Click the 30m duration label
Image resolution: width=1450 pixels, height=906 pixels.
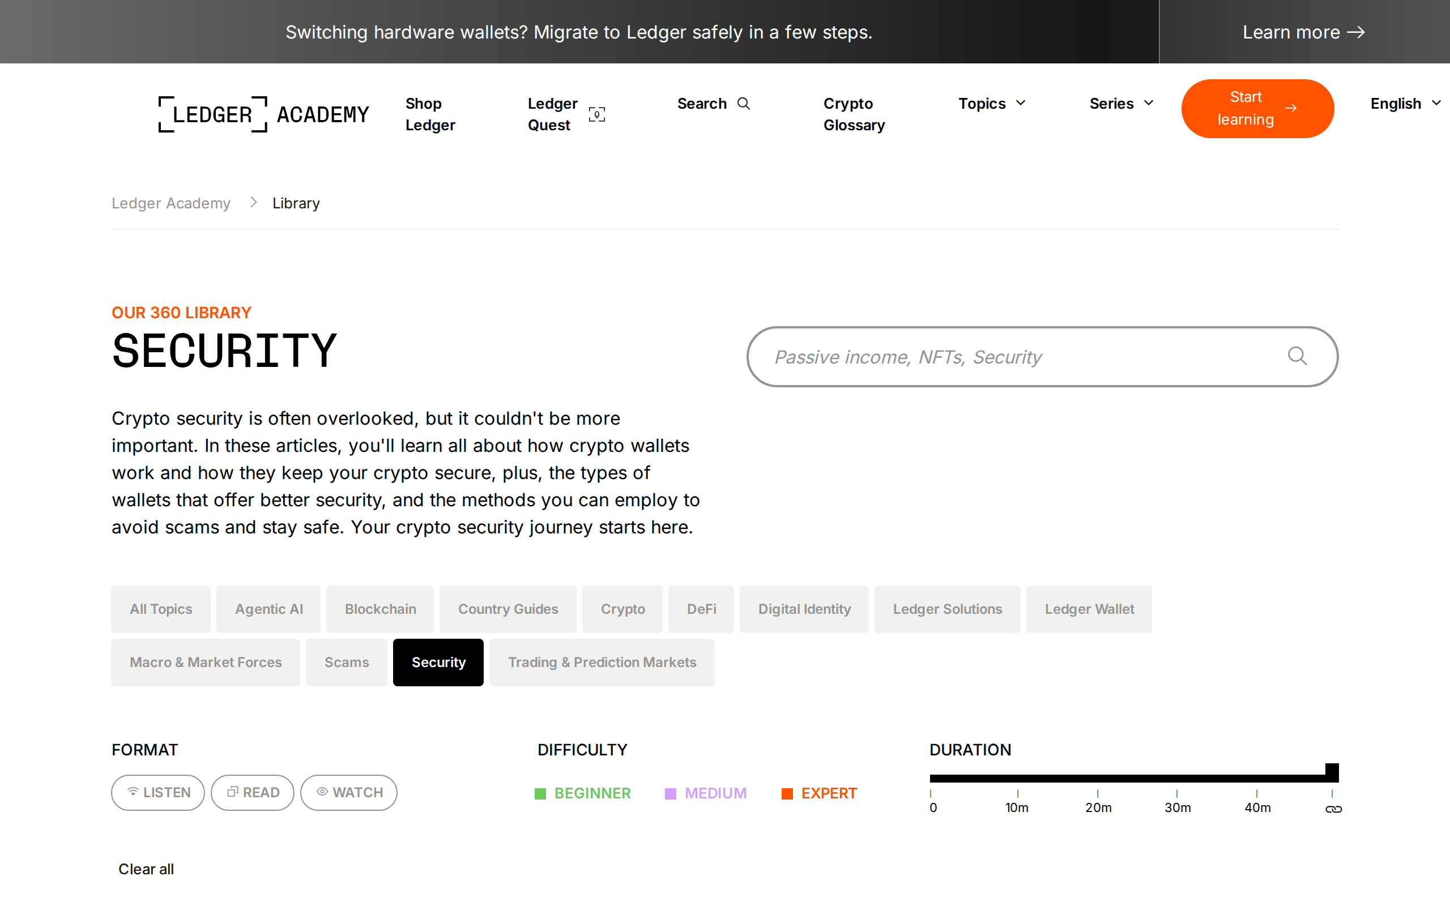tap(1178, 807)
